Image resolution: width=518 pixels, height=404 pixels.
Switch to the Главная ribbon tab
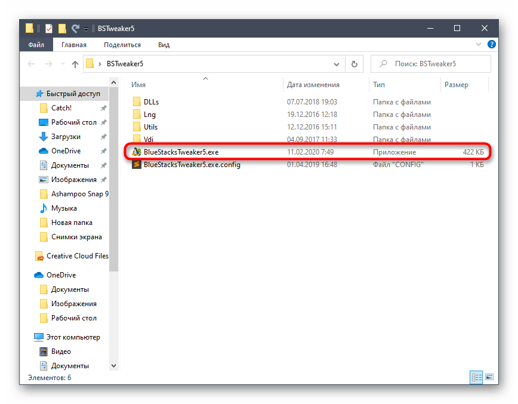click(73, 45)
